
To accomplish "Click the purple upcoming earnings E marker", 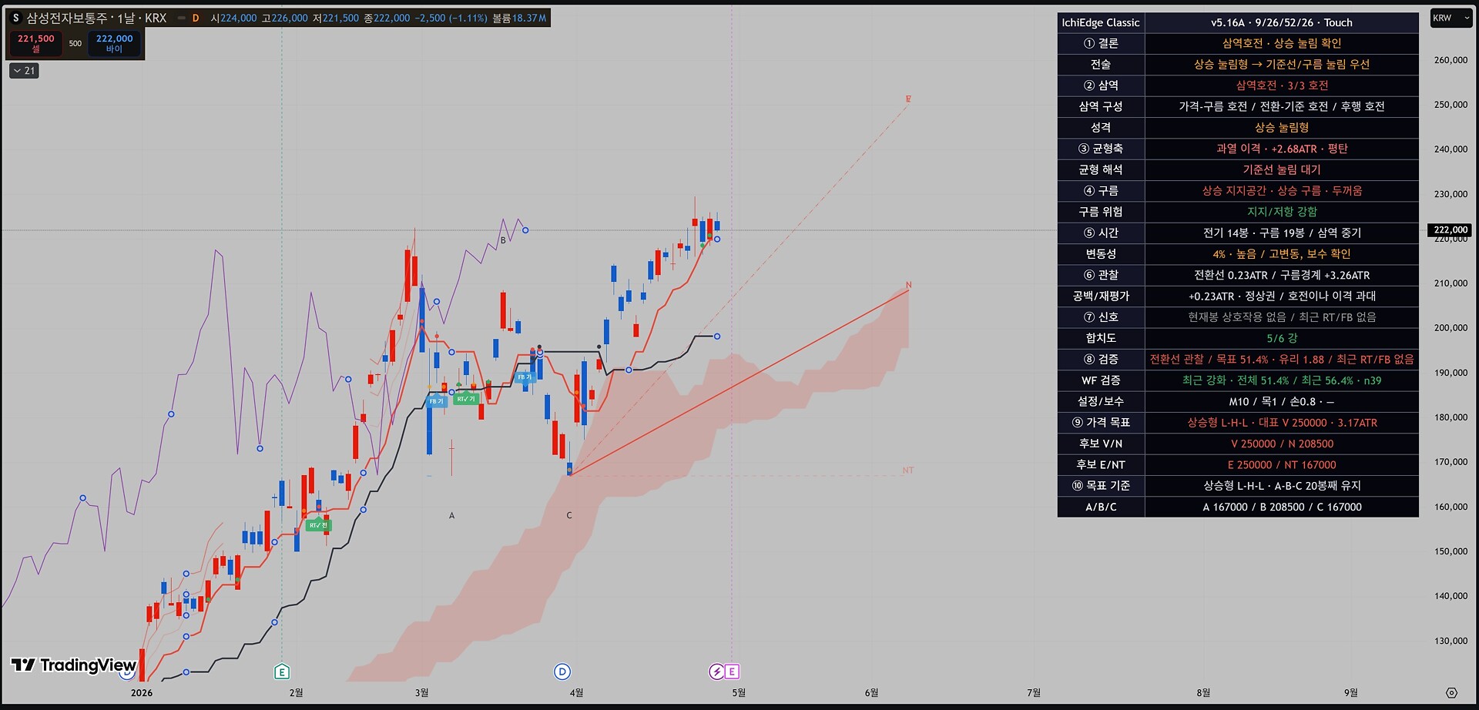I will 732,671.
